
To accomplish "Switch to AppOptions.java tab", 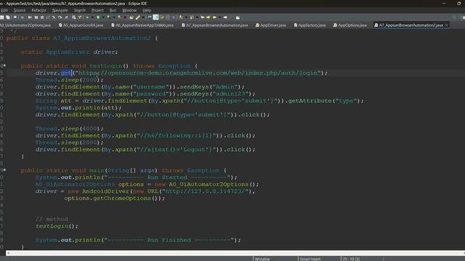I will click(350, 25).
